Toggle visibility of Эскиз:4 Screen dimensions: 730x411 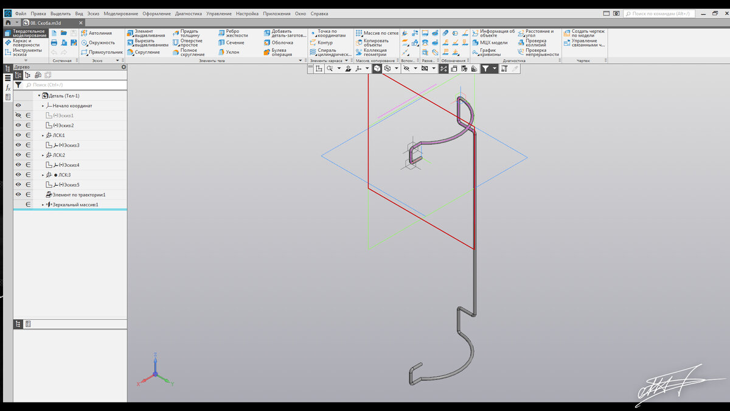[x=18, y=165]
